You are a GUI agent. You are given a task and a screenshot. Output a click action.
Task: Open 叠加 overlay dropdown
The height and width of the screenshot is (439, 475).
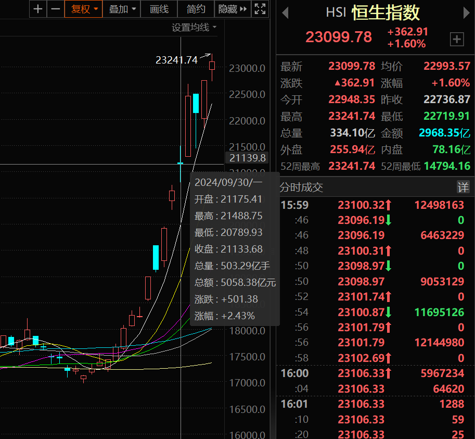[x=122, y=9]
